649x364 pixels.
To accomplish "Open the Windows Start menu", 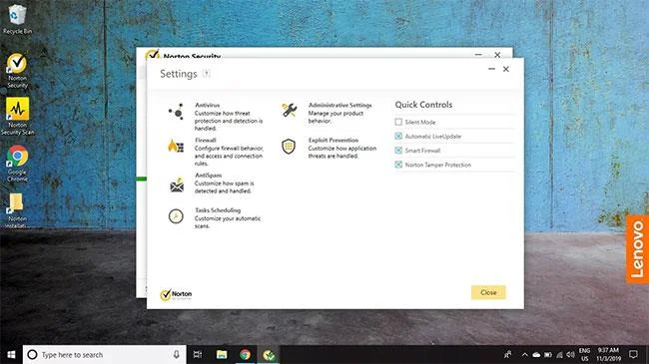I will (x=11, y=354).
